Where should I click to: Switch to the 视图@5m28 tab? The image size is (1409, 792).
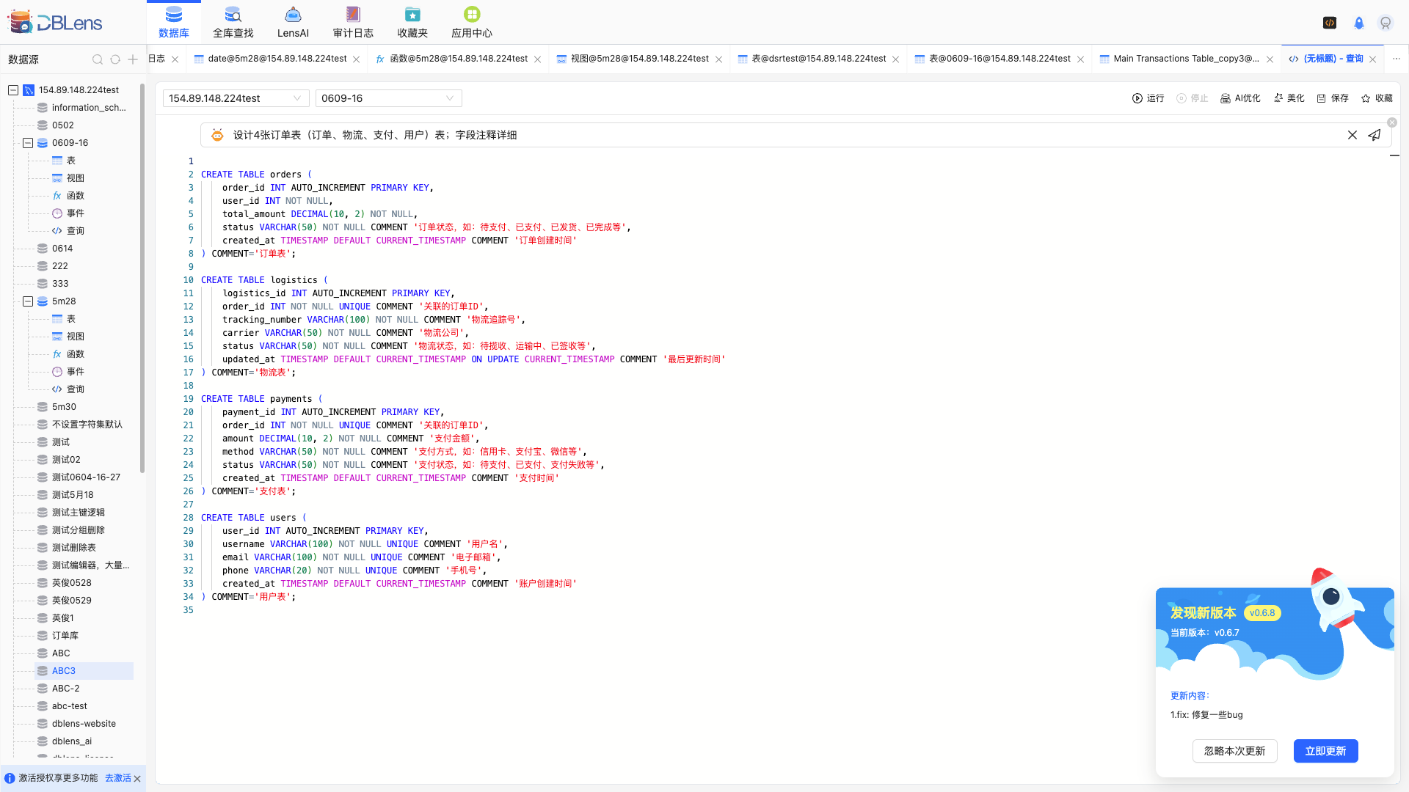tap(638, 59)
